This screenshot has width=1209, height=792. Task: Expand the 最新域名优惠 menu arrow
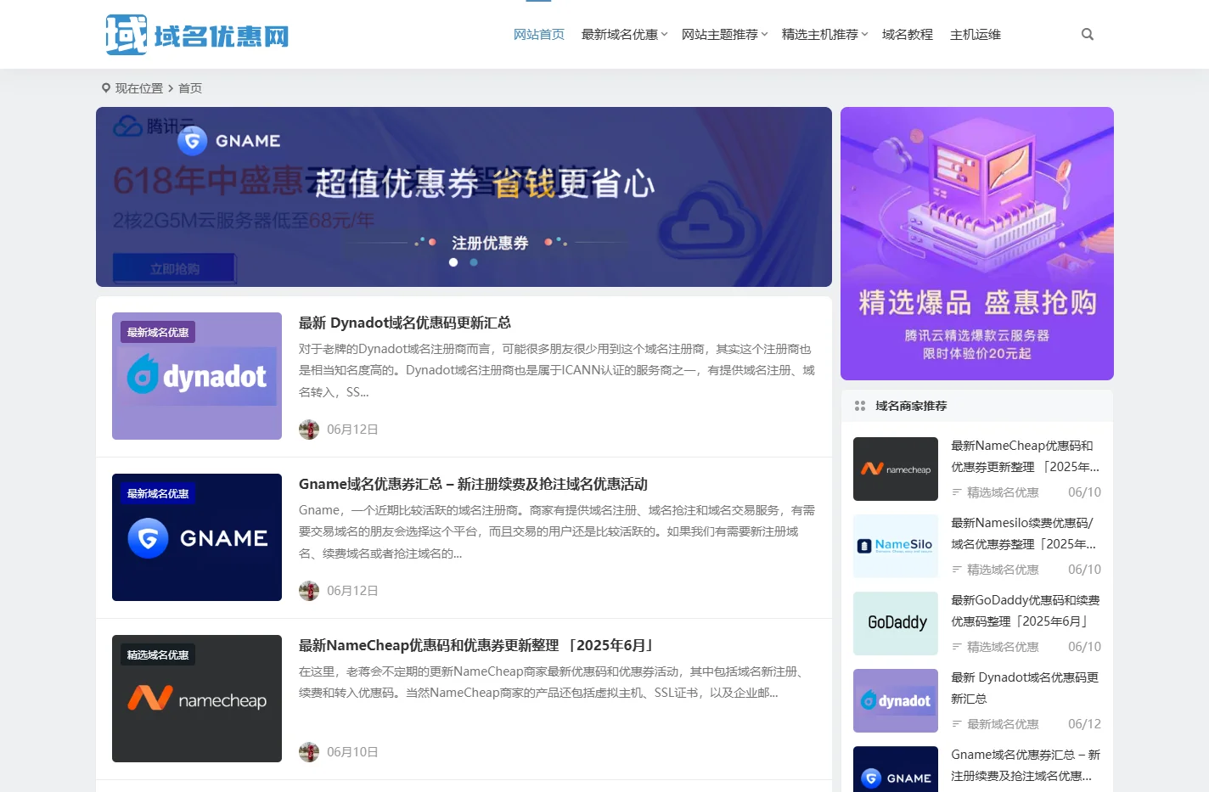point(664,35)
